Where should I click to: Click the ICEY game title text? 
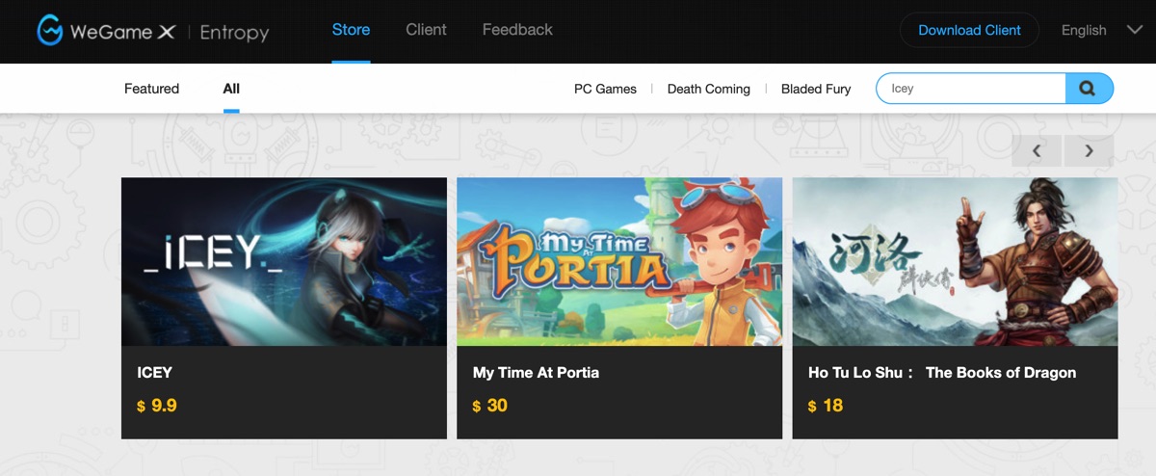pos(155,373)
